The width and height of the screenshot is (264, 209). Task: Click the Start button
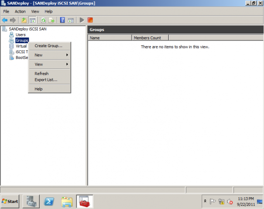tap(10, 202)
